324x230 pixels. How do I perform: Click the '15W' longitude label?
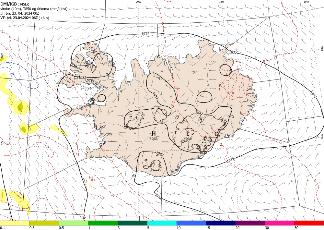(222, 2)
